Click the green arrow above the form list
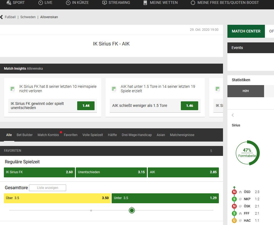 (x=234, y=188)
